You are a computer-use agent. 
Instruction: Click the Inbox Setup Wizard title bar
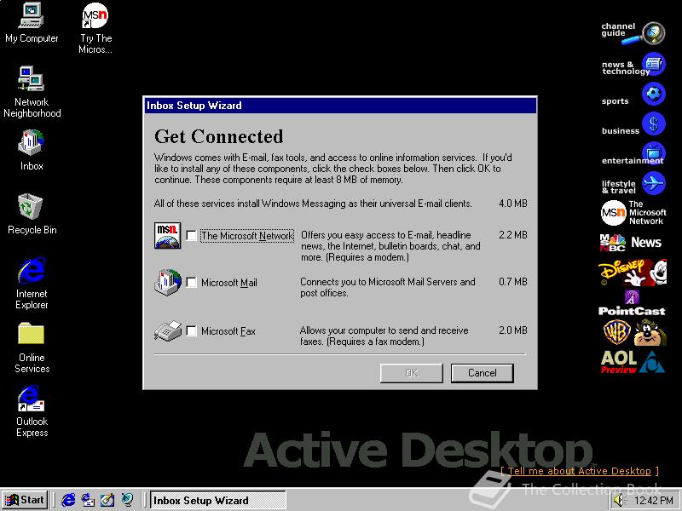[x=340, y=106]
